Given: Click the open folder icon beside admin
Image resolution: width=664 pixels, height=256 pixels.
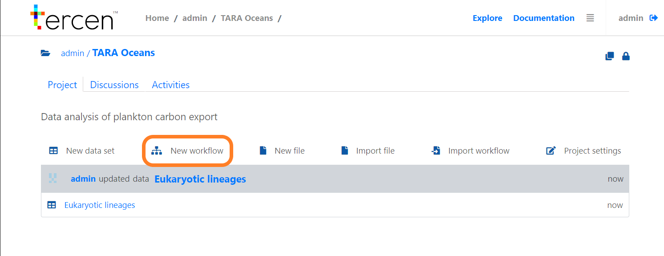Looking at the screenshot, I should 45,53.
